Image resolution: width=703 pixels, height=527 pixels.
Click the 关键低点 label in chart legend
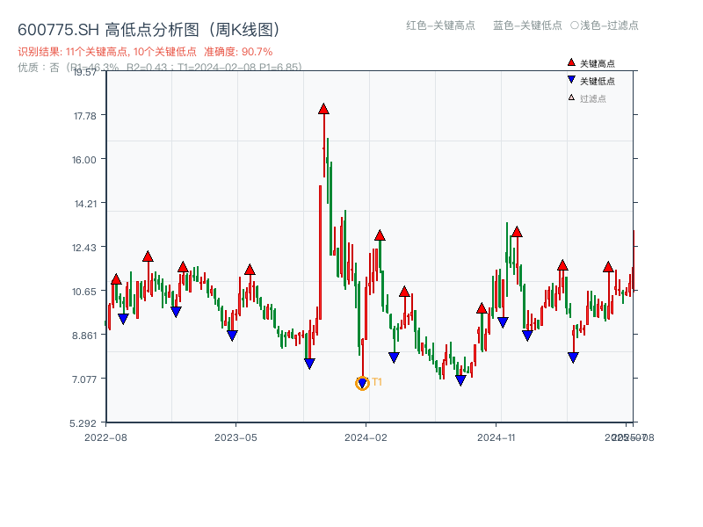point(598,81)
